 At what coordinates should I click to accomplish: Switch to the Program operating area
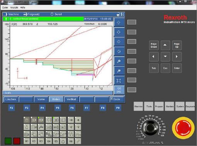[x=159, y=106]
